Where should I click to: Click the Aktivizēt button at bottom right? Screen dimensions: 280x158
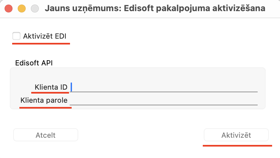(x=236, y=135)
